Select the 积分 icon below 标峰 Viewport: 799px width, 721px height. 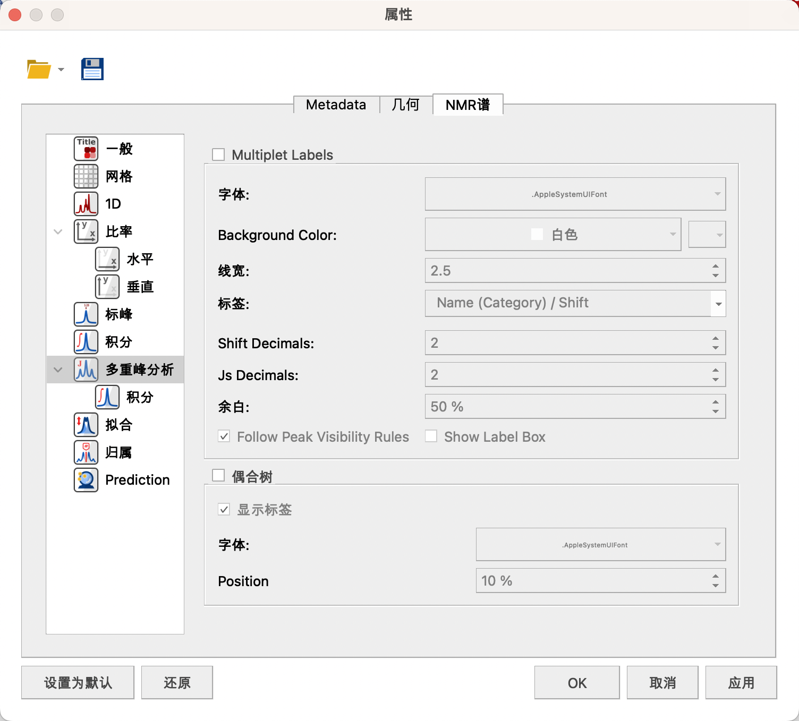coord(86,342)
